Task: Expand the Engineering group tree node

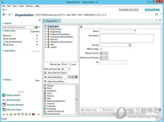Action: (46, 32)
